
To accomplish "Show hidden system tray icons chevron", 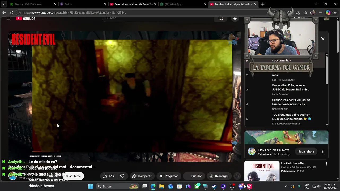I will point(286,186).
